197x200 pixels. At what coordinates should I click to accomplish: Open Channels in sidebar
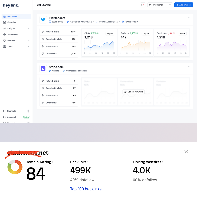(x=16, y=111)
